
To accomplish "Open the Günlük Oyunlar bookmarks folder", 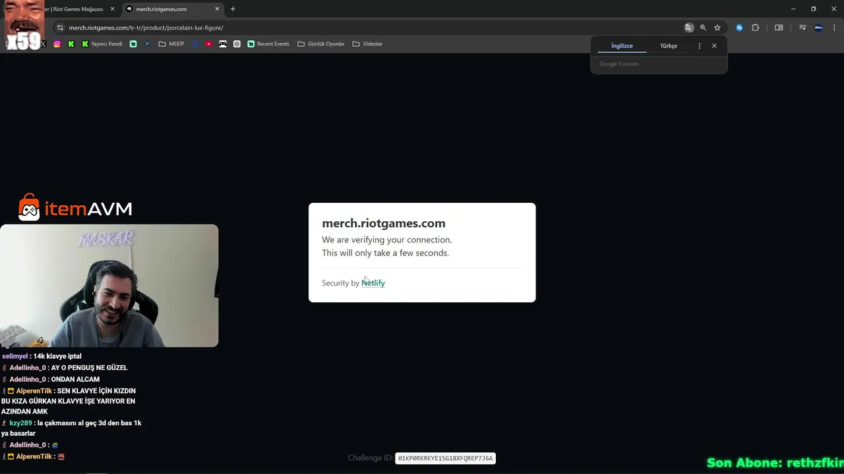I will point(321,44).
